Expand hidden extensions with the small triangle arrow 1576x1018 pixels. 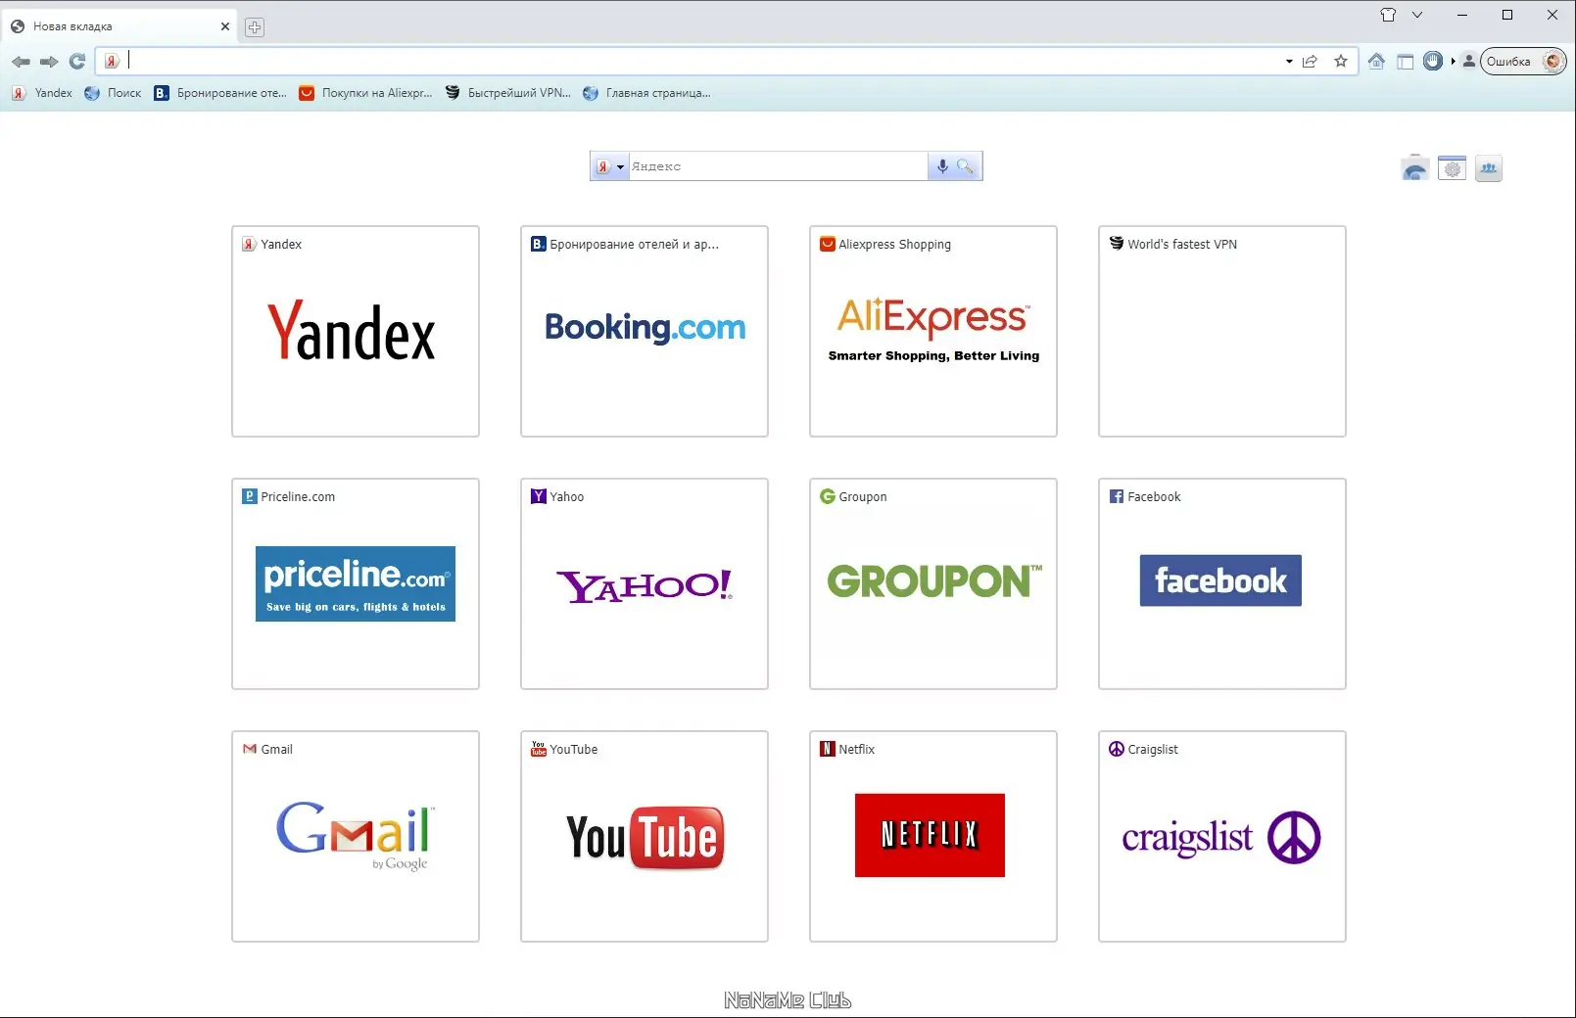pos(1454,61)
